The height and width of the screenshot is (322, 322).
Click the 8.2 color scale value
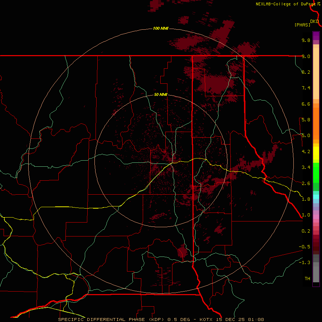pyautogui.click(x=306, y=72)
